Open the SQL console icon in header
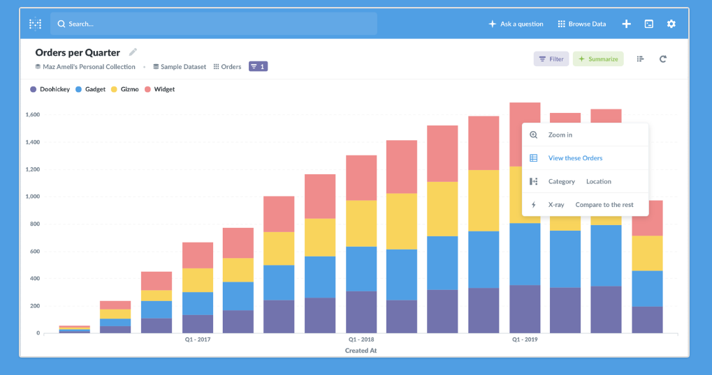712x375 pixels. [x=648, y=24]
